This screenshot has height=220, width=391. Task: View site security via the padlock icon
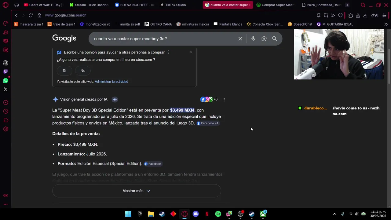pyautogui.click(x=39, y=15)
